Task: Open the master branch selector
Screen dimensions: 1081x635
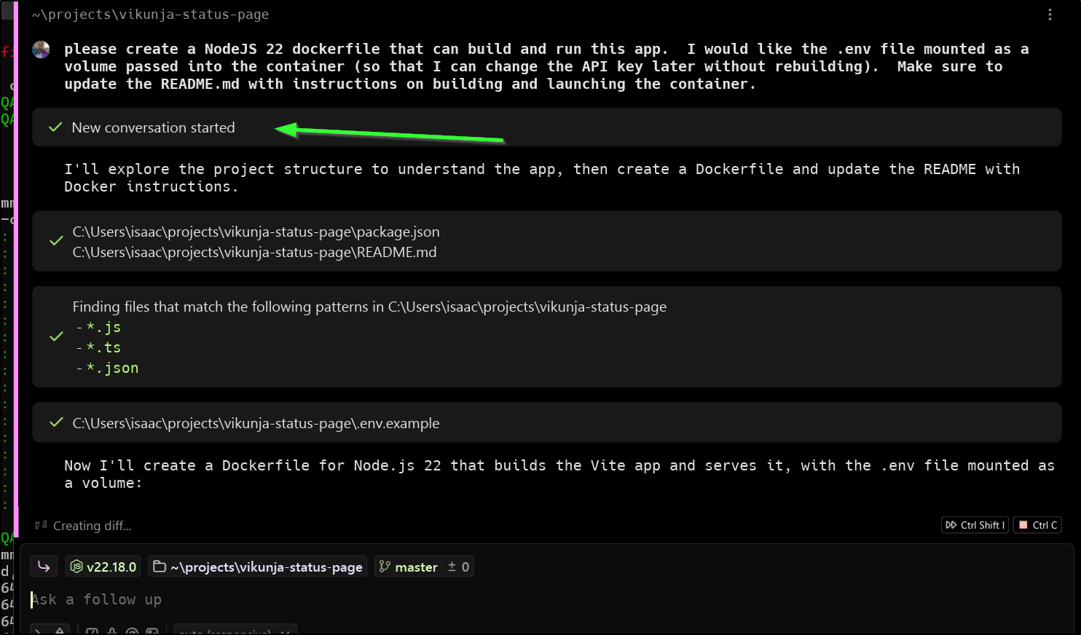Action: (416, 567)
